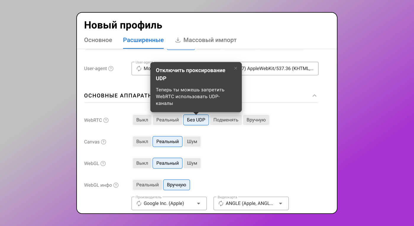Open the Массовый импорт tab
Screen dimensions: 414x226
[210, 40]
